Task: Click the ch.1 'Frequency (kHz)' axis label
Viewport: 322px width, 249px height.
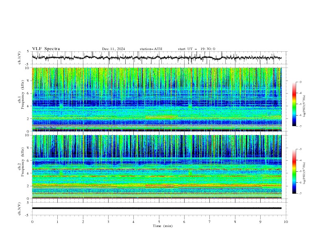Action: pos(23,95)
